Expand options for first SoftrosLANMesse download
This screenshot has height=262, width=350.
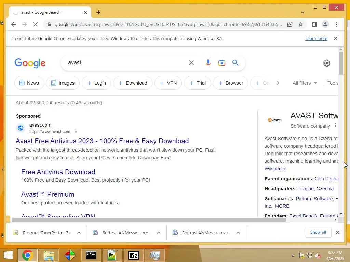(x=159, y=233)
